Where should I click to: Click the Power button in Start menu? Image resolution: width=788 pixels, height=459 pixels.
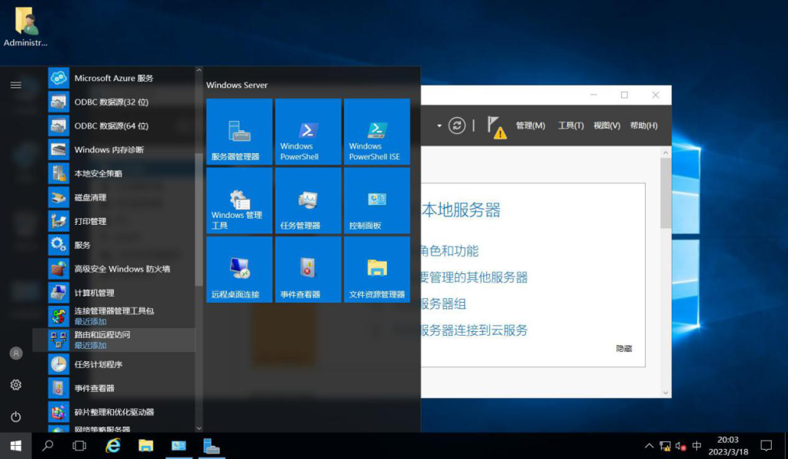[x=16, y=417]
